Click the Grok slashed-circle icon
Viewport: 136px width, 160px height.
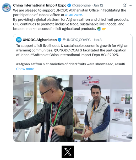pyautogui.click(x=124, y=5)
